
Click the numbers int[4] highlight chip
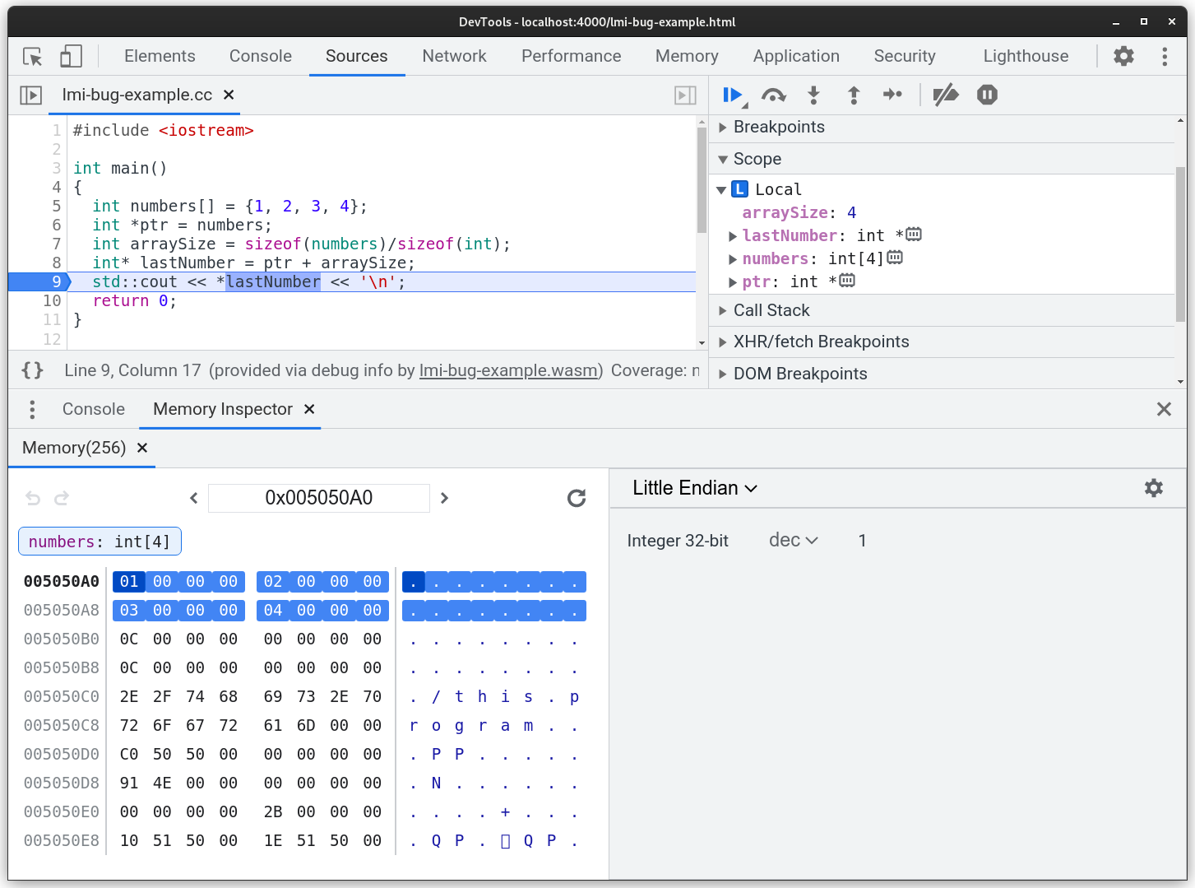pyautogui.click(x=100, y=541)
